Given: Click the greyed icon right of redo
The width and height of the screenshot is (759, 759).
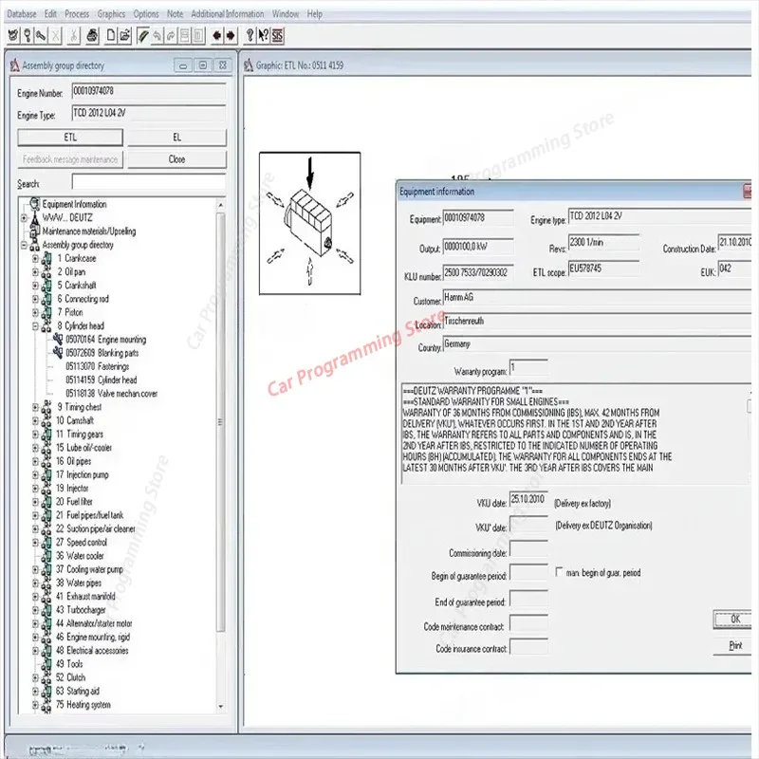Looking at the screenshot, I should click(x=185, y=35).
